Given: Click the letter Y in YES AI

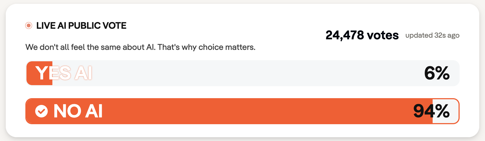Looking at the screenshot, I should tap(42, 73).
